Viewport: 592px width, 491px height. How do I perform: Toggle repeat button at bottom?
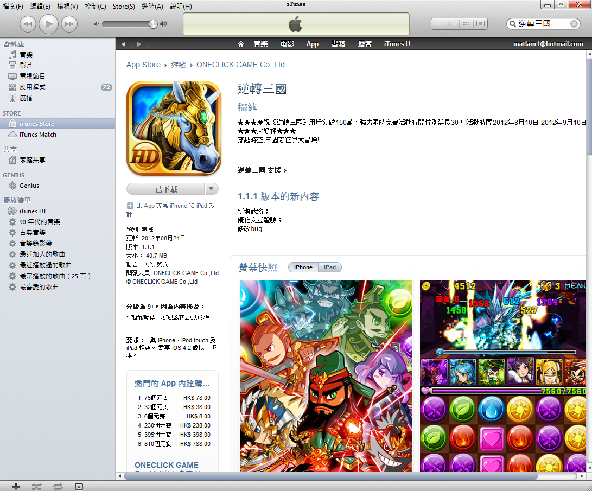pyautogui.click(x=58, y=487)
